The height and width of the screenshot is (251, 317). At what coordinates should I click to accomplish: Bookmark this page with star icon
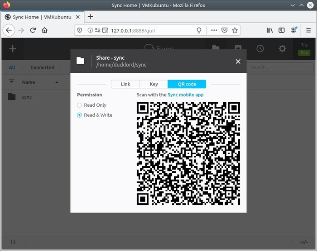(235, 30)
